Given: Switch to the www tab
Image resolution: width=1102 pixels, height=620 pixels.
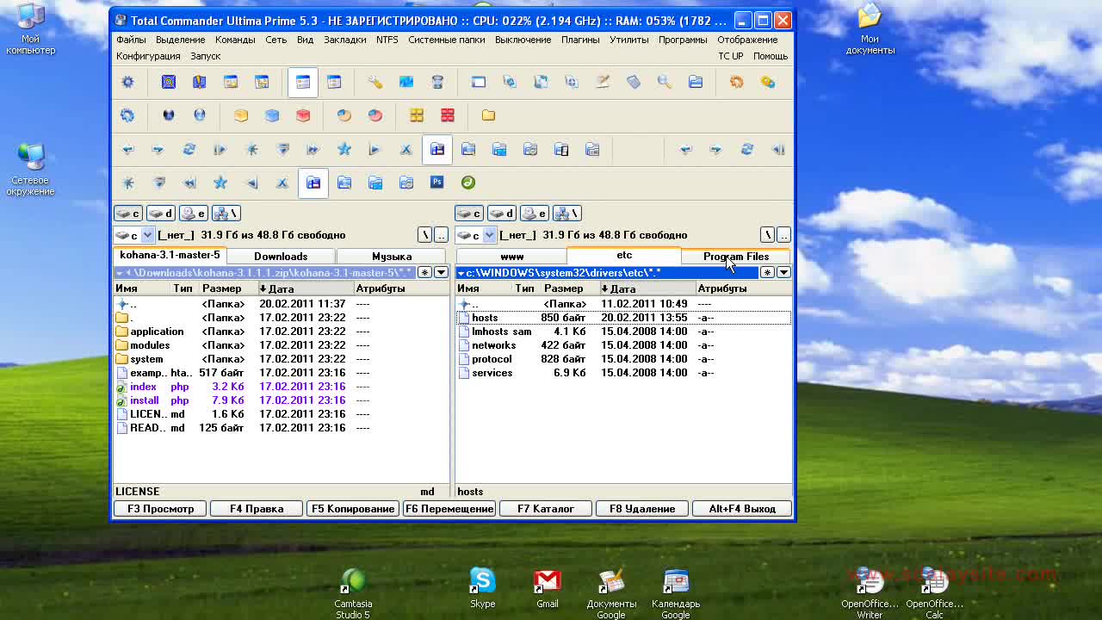Looking at the screenshot, I should (511, 257).
